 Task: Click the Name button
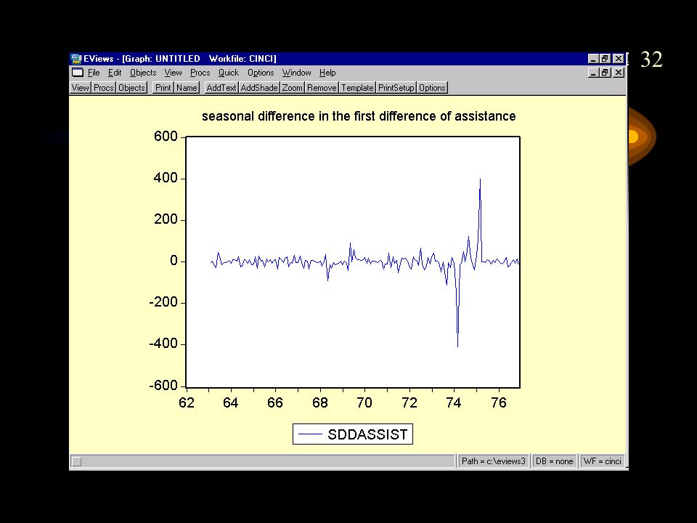tap(187, 88)
